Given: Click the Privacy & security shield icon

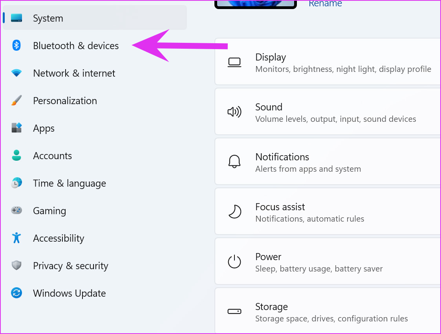Looking at the screenshot, I should 16,266.
